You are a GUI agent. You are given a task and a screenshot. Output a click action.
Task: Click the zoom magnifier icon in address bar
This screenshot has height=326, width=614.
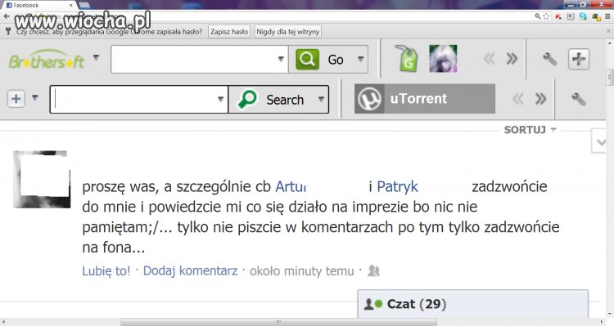(x=538, y=16)
